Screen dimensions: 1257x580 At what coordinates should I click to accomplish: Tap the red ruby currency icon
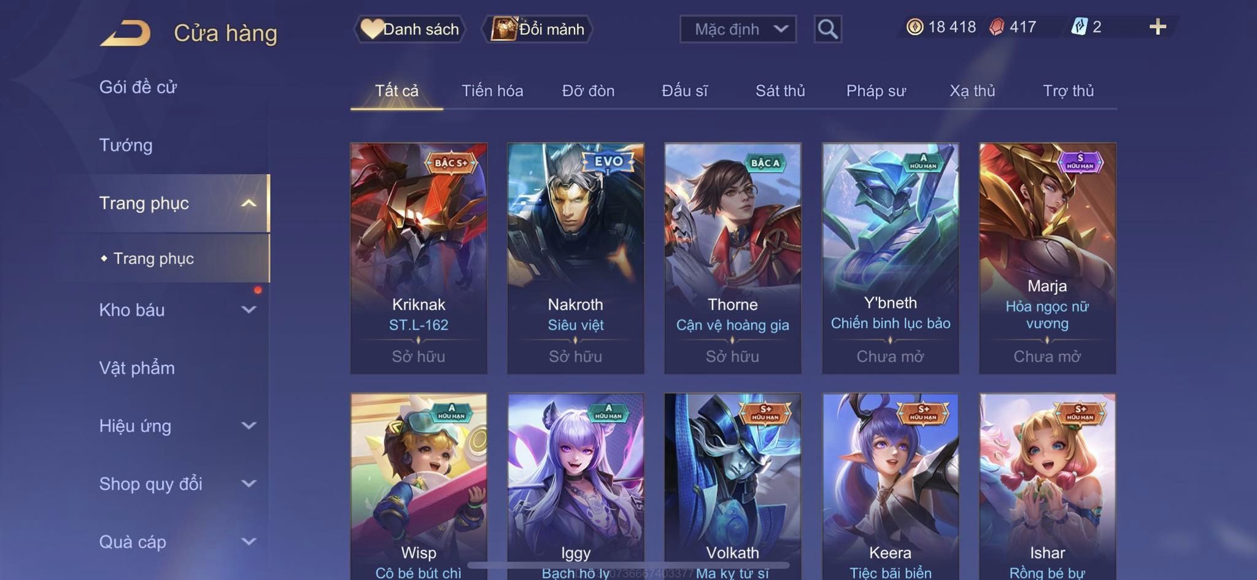coord(997,27)
